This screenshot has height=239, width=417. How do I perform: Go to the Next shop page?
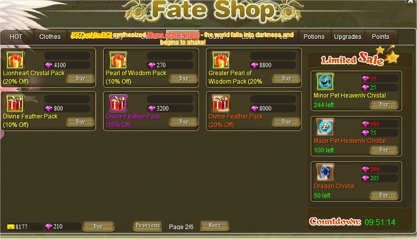pyautogui.click(x=214, y=226)
